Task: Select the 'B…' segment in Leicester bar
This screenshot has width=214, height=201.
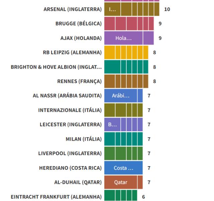Action: (112, 125)
